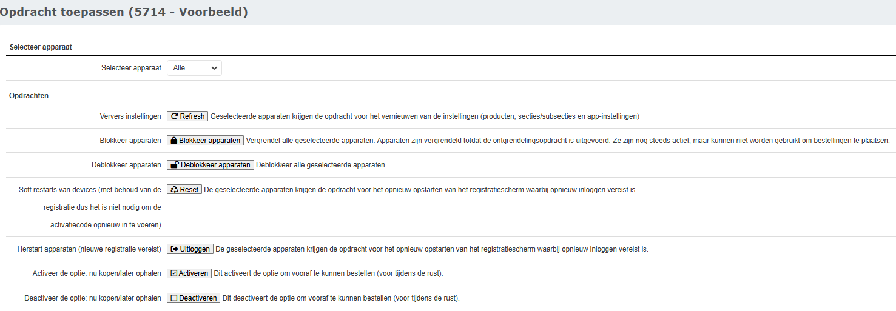Click the sign-out arrow icon on Uitloggen
This screenshot has width=896, height=311.
(x=175, y=249)
